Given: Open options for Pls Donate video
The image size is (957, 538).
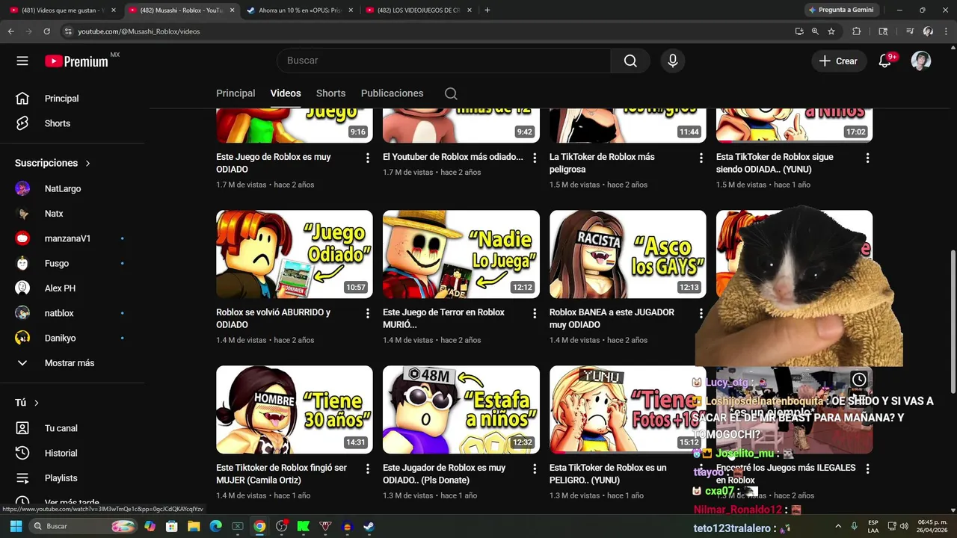Looking at the screenshot, I should tap(534, 469).
